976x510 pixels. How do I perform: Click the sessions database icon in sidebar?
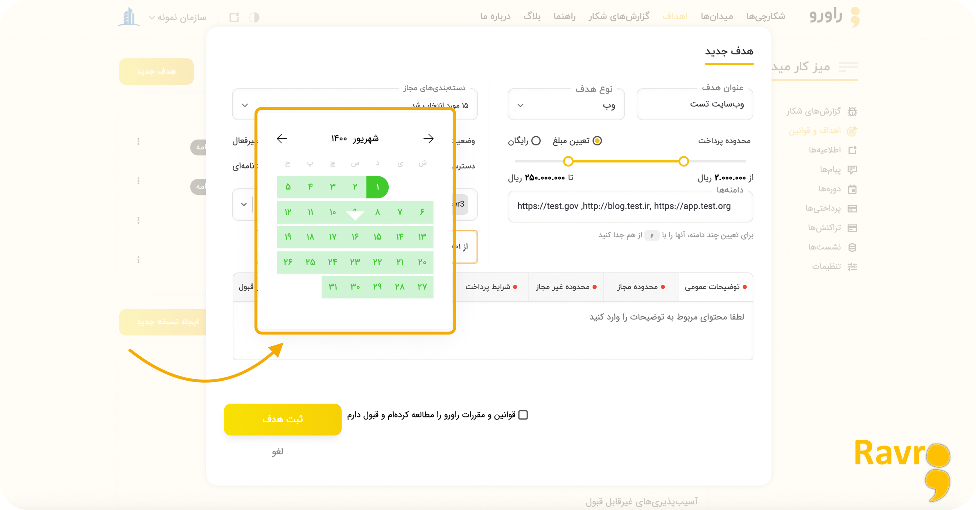click(x=852, y=247)
